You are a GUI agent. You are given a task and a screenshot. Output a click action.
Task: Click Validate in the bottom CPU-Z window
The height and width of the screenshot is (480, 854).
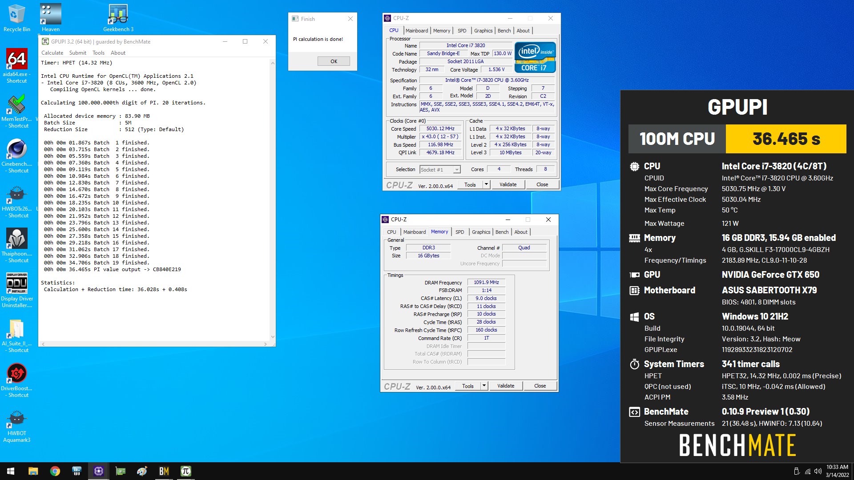pos(506,386)
